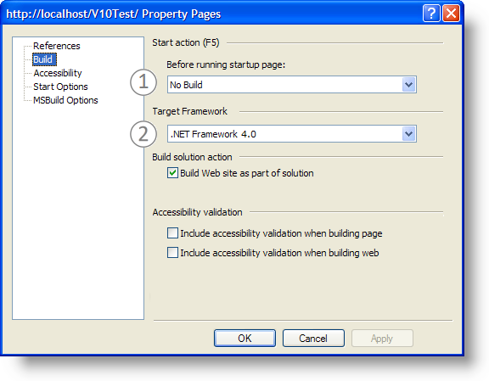Click the Cancel button
The height and width of the screenshot is (381, 489).
pyautogui.click(x=313, y=339)
